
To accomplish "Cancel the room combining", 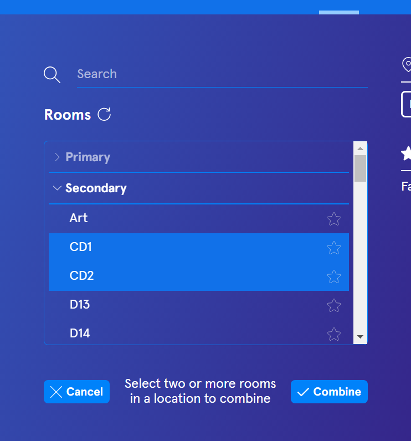I will point(76,392).
